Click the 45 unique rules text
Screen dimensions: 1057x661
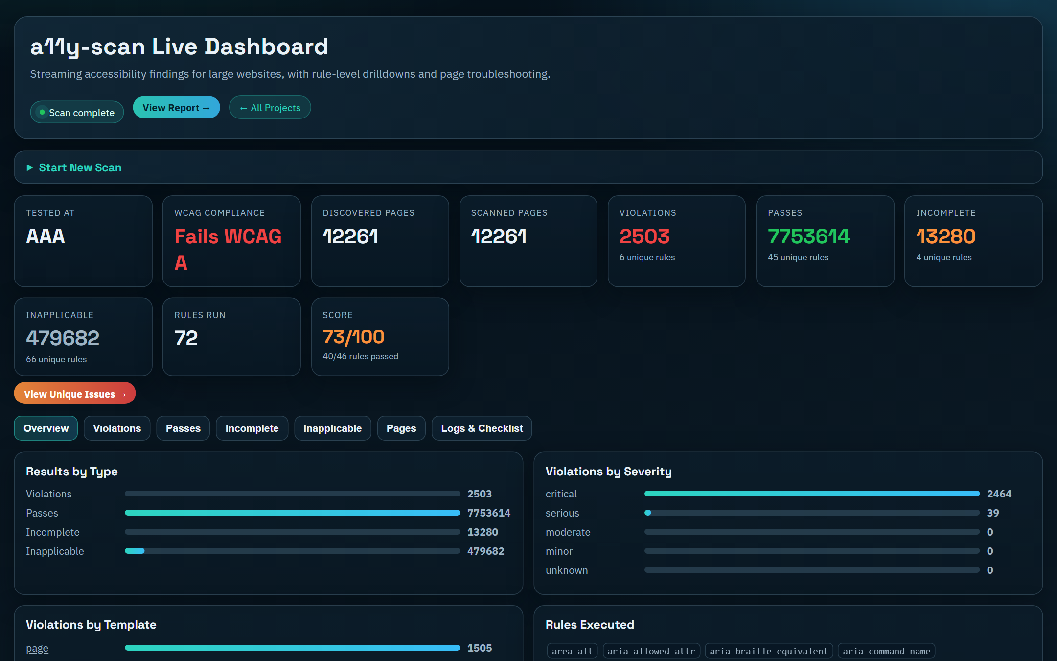click(x=798, y=257)
